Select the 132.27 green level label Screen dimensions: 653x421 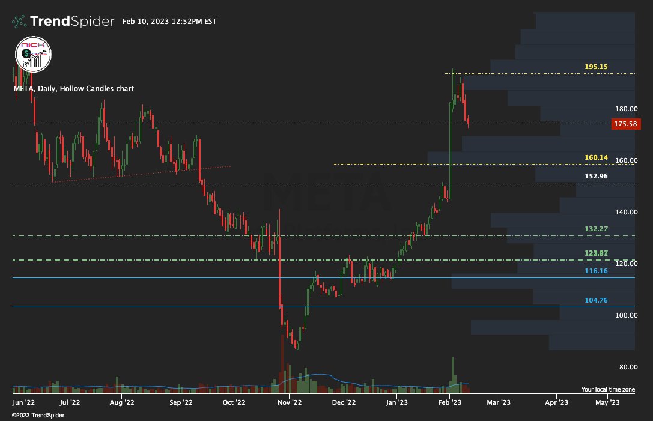pos(596,229)
